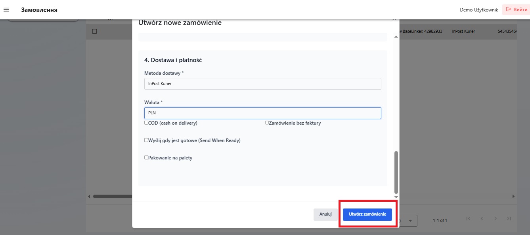530x235 pixels.
Task: Open the hamburger navigation menu
Action: (6, 9)
